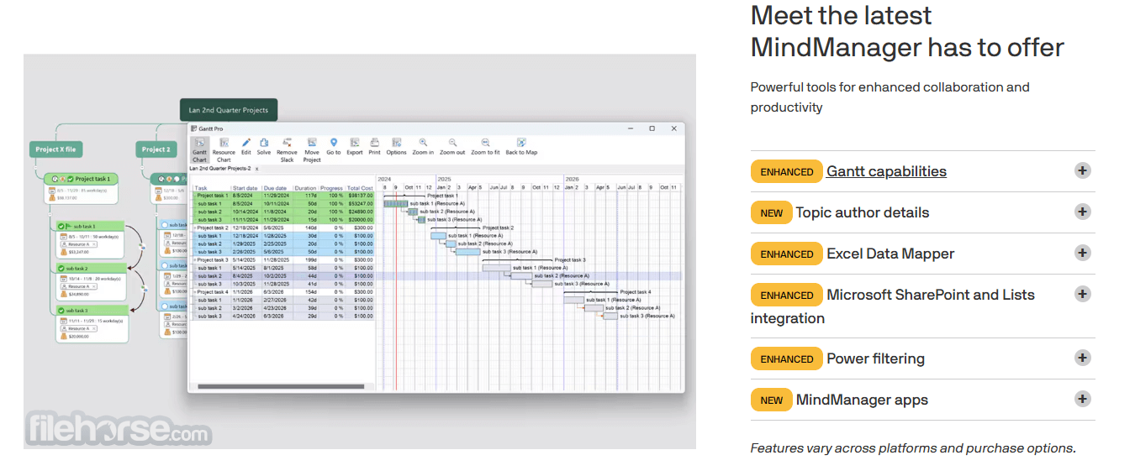Select the Project 2 map topic
The width and height of the screenshot is (1135, 471).
156,149
